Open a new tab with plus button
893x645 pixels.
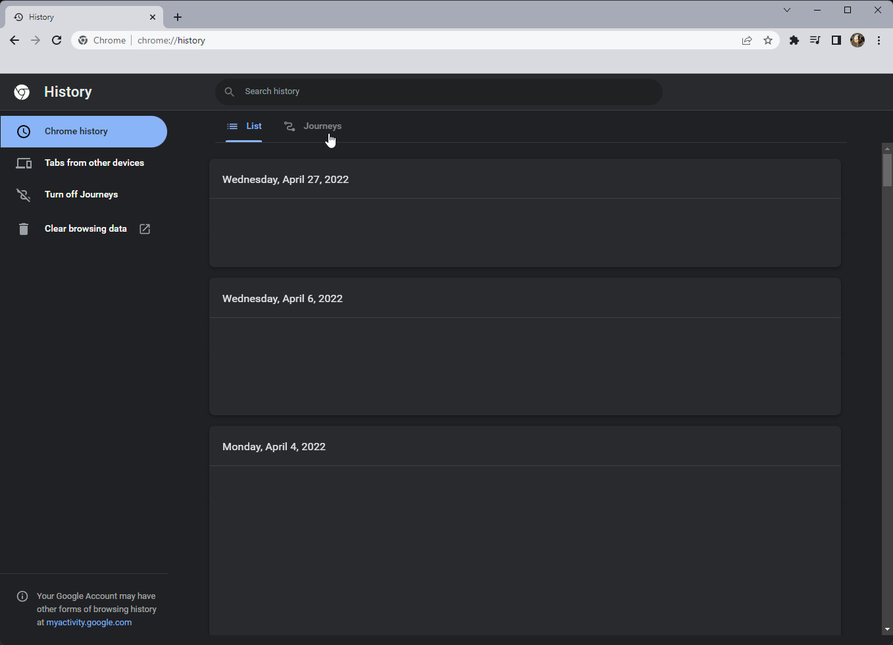(178, 17)
